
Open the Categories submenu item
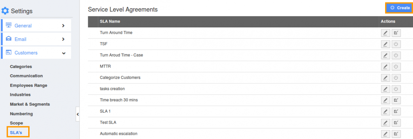coord(21,66)
